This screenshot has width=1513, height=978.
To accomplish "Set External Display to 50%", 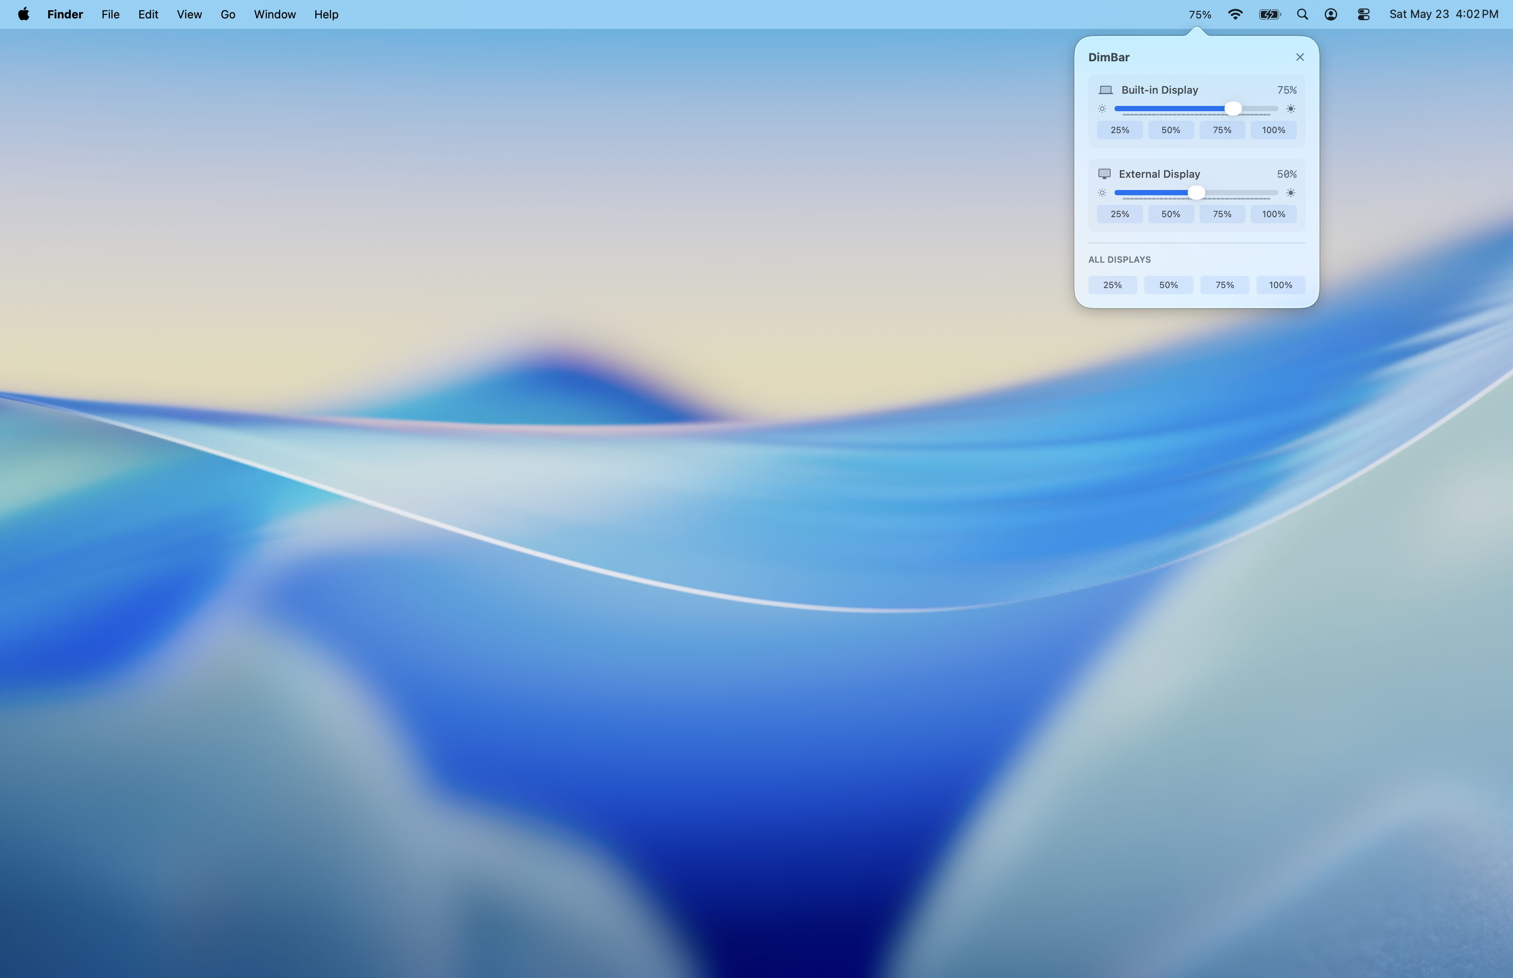I will [1171, 214].
